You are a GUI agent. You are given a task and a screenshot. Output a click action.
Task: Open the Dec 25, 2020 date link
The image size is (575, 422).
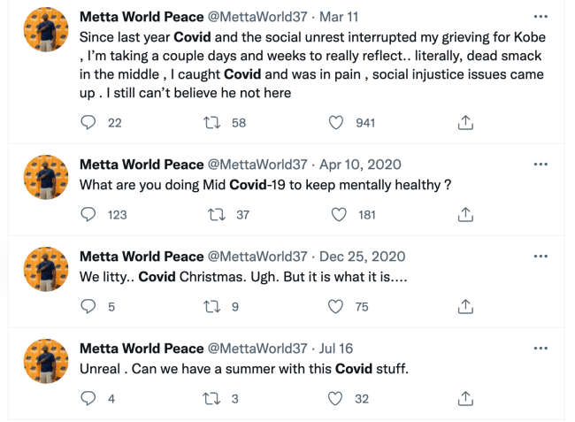[x=363, y=257]
